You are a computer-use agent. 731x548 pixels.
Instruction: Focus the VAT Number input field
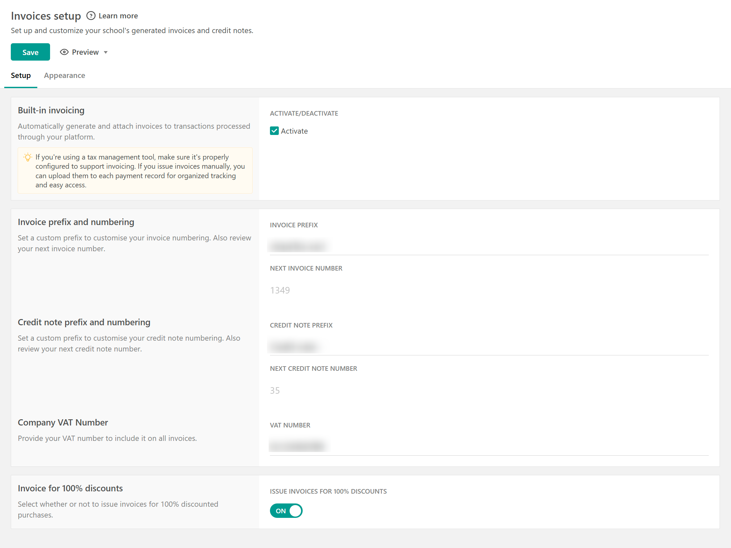[x=489, y=446]
